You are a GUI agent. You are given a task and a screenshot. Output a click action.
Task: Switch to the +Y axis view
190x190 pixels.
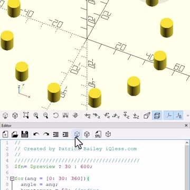point(107,116)
